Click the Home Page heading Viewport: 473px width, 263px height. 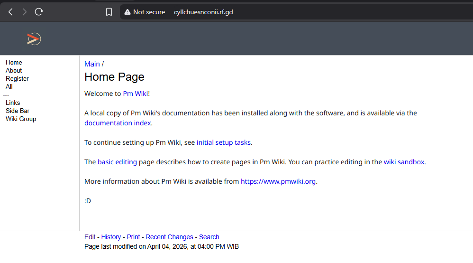tap(114, 77)
